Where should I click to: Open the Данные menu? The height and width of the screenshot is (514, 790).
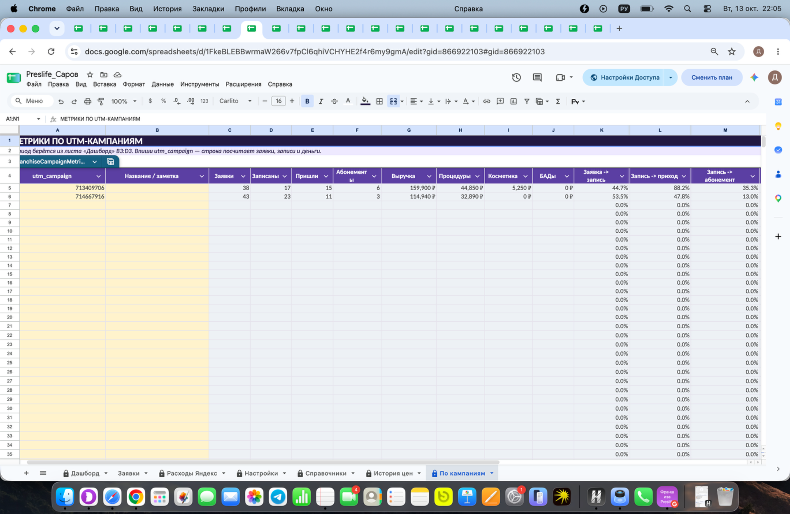163,84
